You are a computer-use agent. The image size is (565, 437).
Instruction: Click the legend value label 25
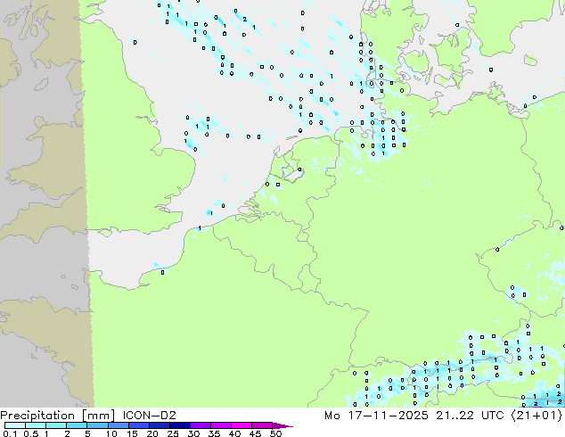(173, 433)
